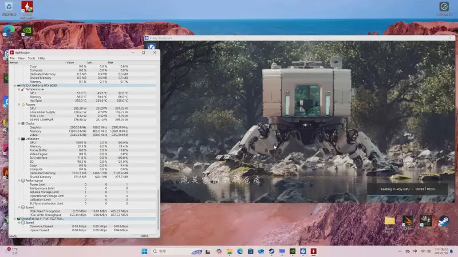Screen dimensions: 458x257
Task: Click the HWMonitor title bar app icon
Action: pyautogui.click(x=11, y=53)
